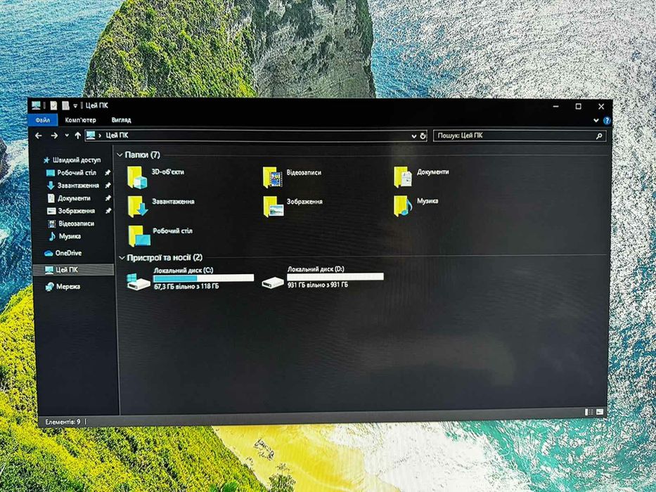656x492 pixels.
Task: Click the Локальний диск (C:) label
Action: pos(184,271)
